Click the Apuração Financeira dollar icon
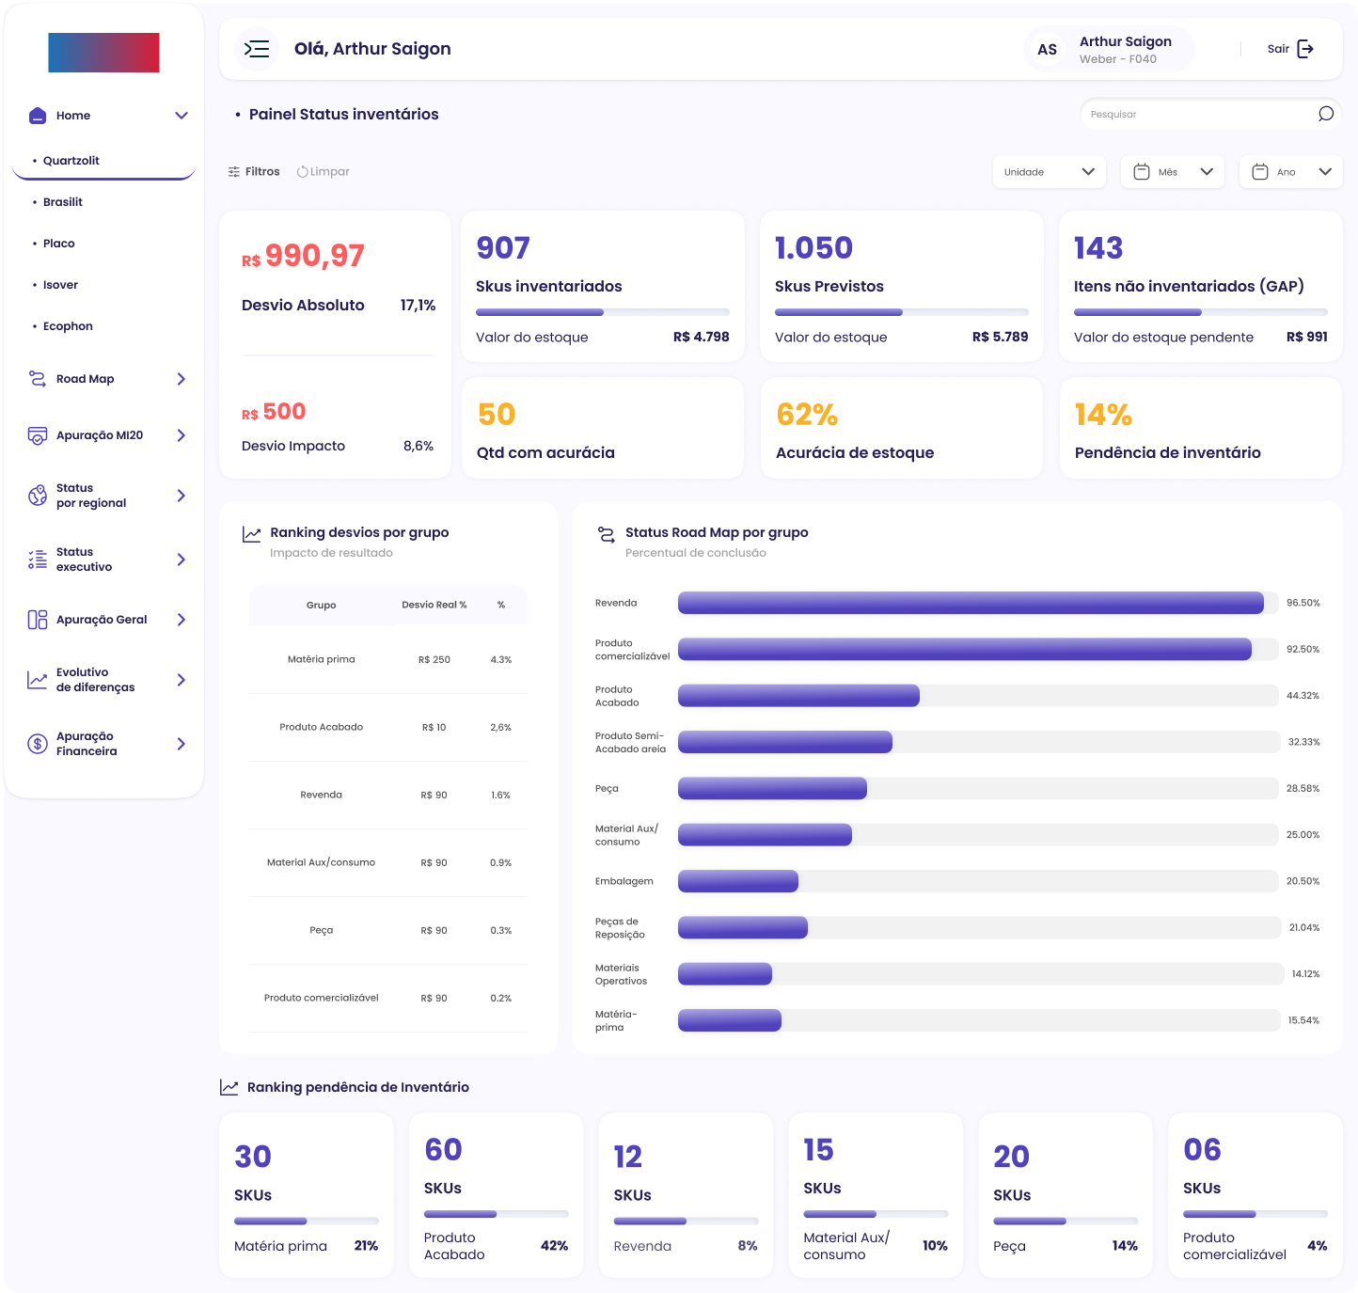The height and width of the screenshot is (1293, 1358). [38, 744]
